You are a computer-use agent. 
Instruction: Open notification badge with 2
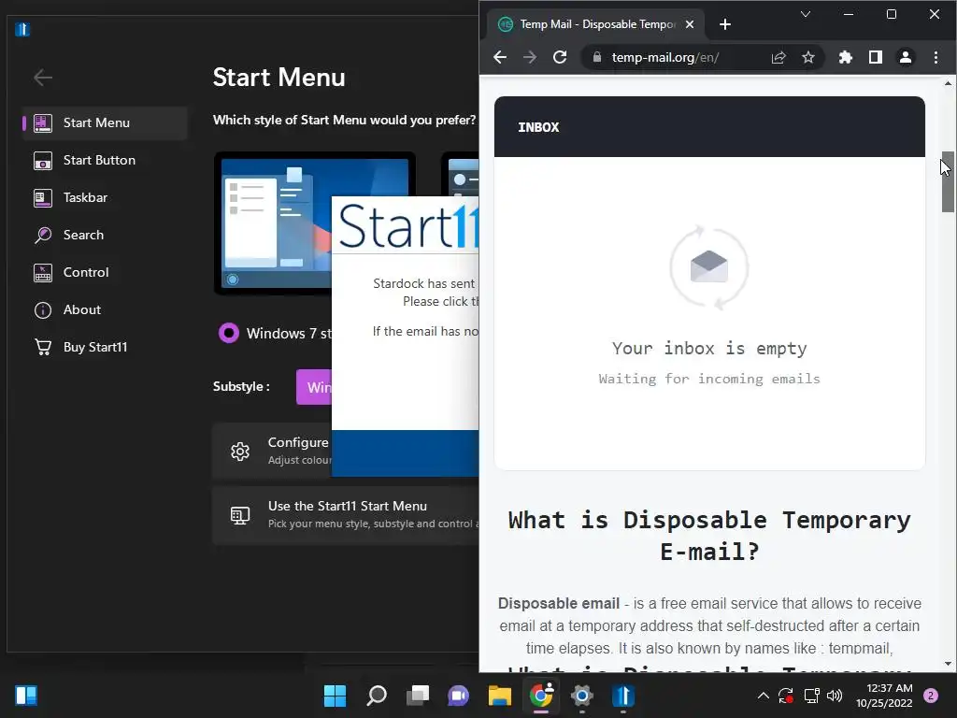pyautogui.click(x=931, y=696)
